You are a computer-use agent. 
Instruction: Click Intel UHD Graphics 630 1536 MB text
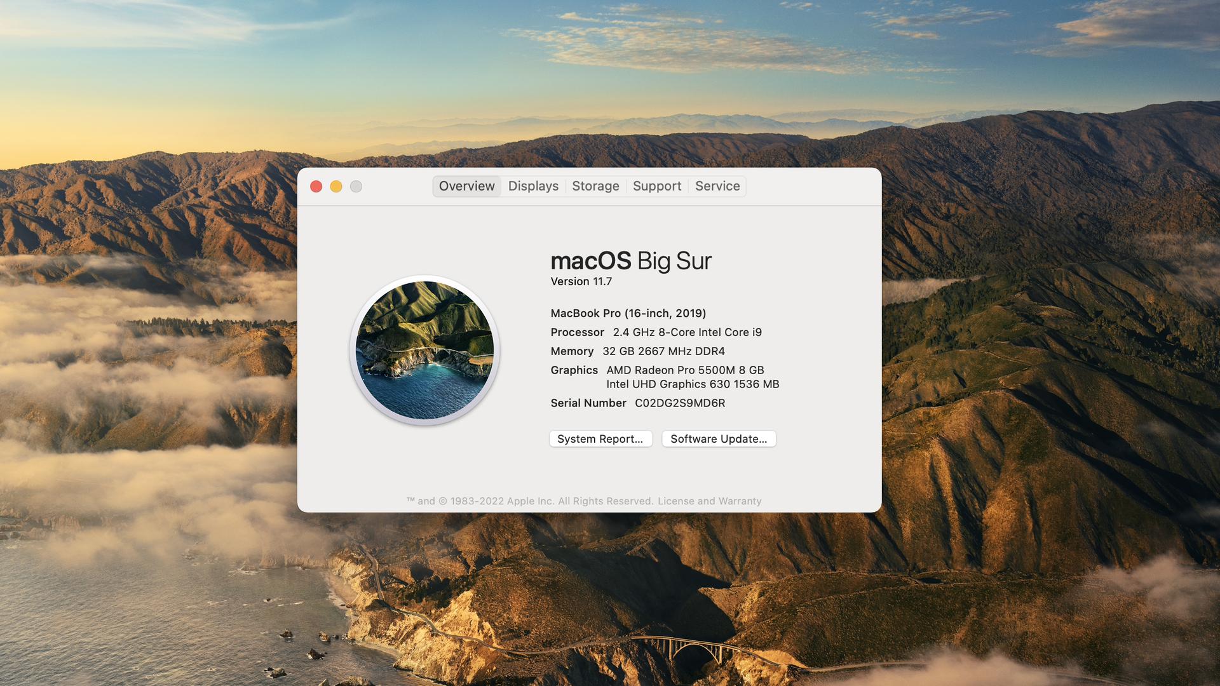click(x=693, y=384)
